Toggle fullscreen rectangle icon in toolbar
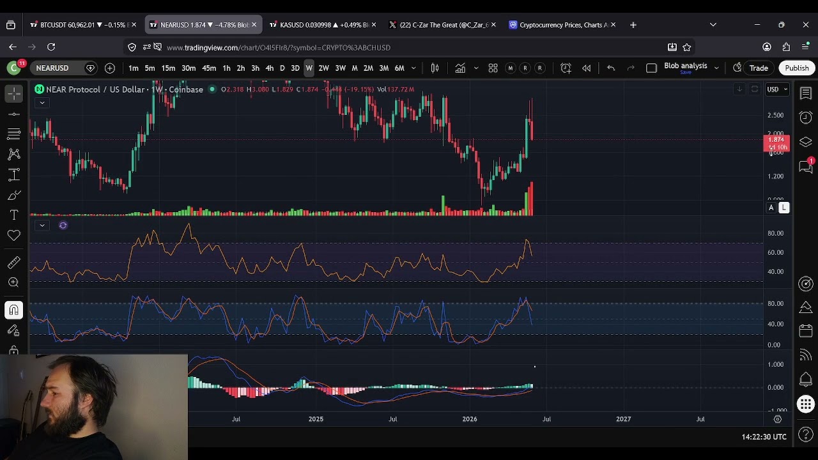The height and width of the screenshot is (460, 818). click(651, 68)
